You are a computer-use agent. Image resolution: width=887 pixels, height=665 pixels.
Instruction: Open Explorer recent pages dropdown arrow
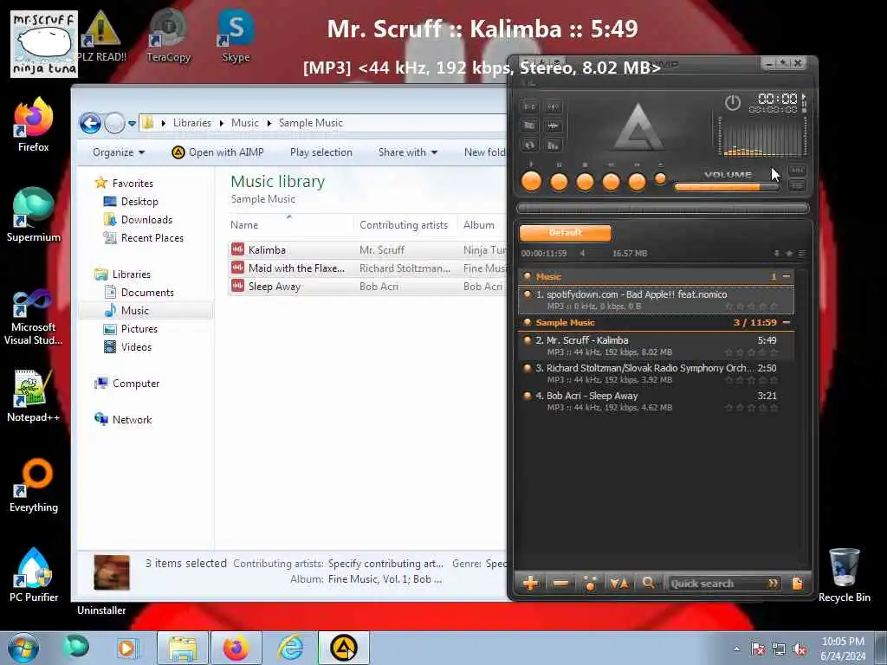[132, 123]
